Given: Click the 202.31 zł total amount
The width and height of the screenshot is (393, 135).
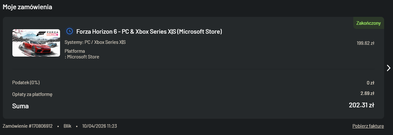Looking at the screenshot, I should point(361,105).
